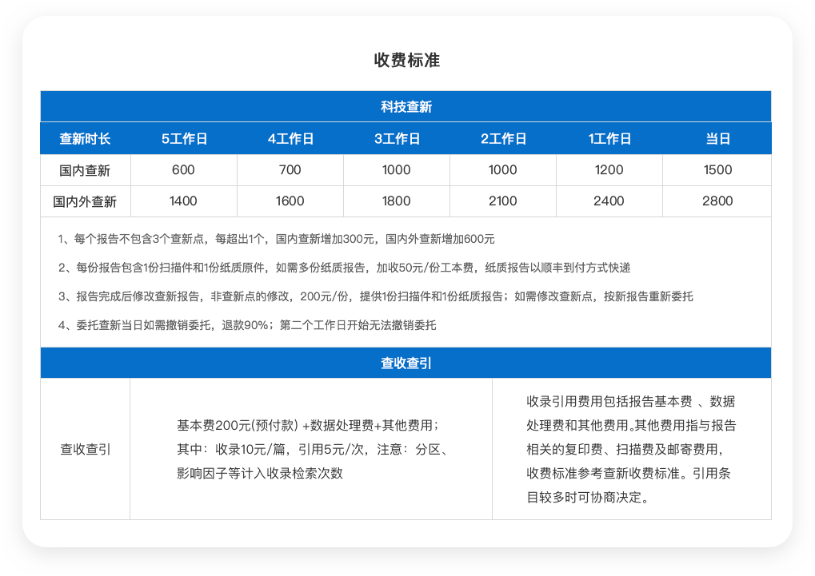Select the 1800 price cell

397,201
